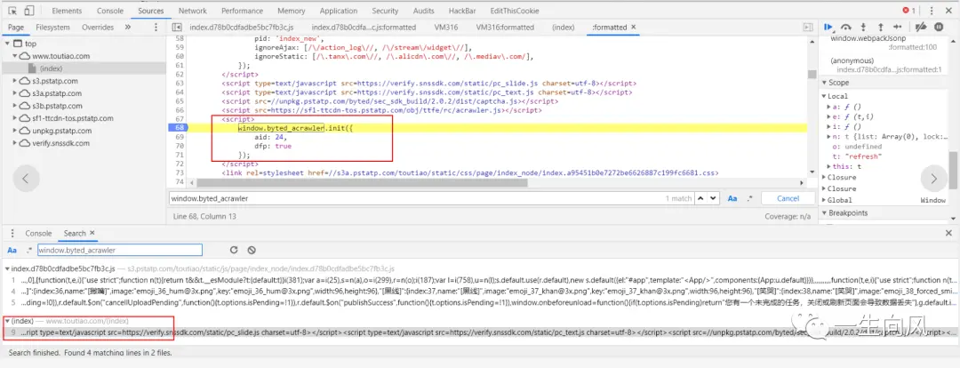
Task: Step into next function call
Action: [863, 27]
